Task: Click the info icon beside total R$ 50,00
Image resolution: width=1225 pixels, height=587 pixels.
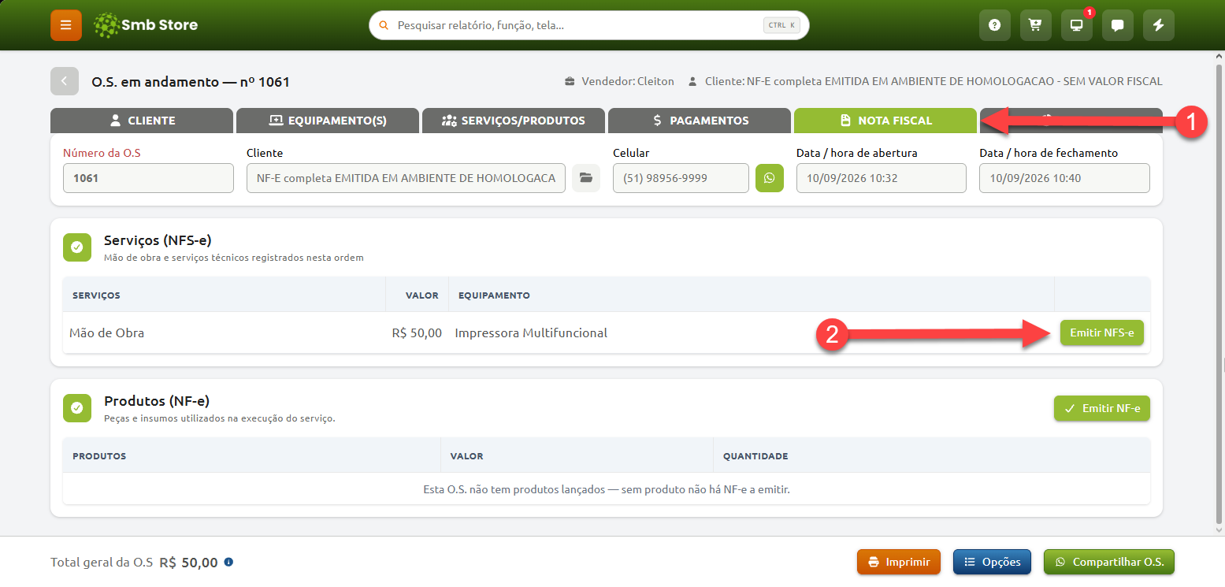Action: (228, 563)
